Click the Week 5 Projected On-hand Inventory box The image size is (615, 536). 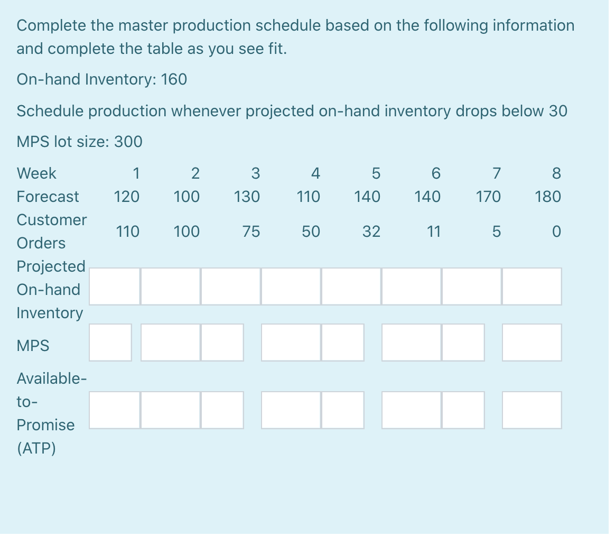point(350,286)
